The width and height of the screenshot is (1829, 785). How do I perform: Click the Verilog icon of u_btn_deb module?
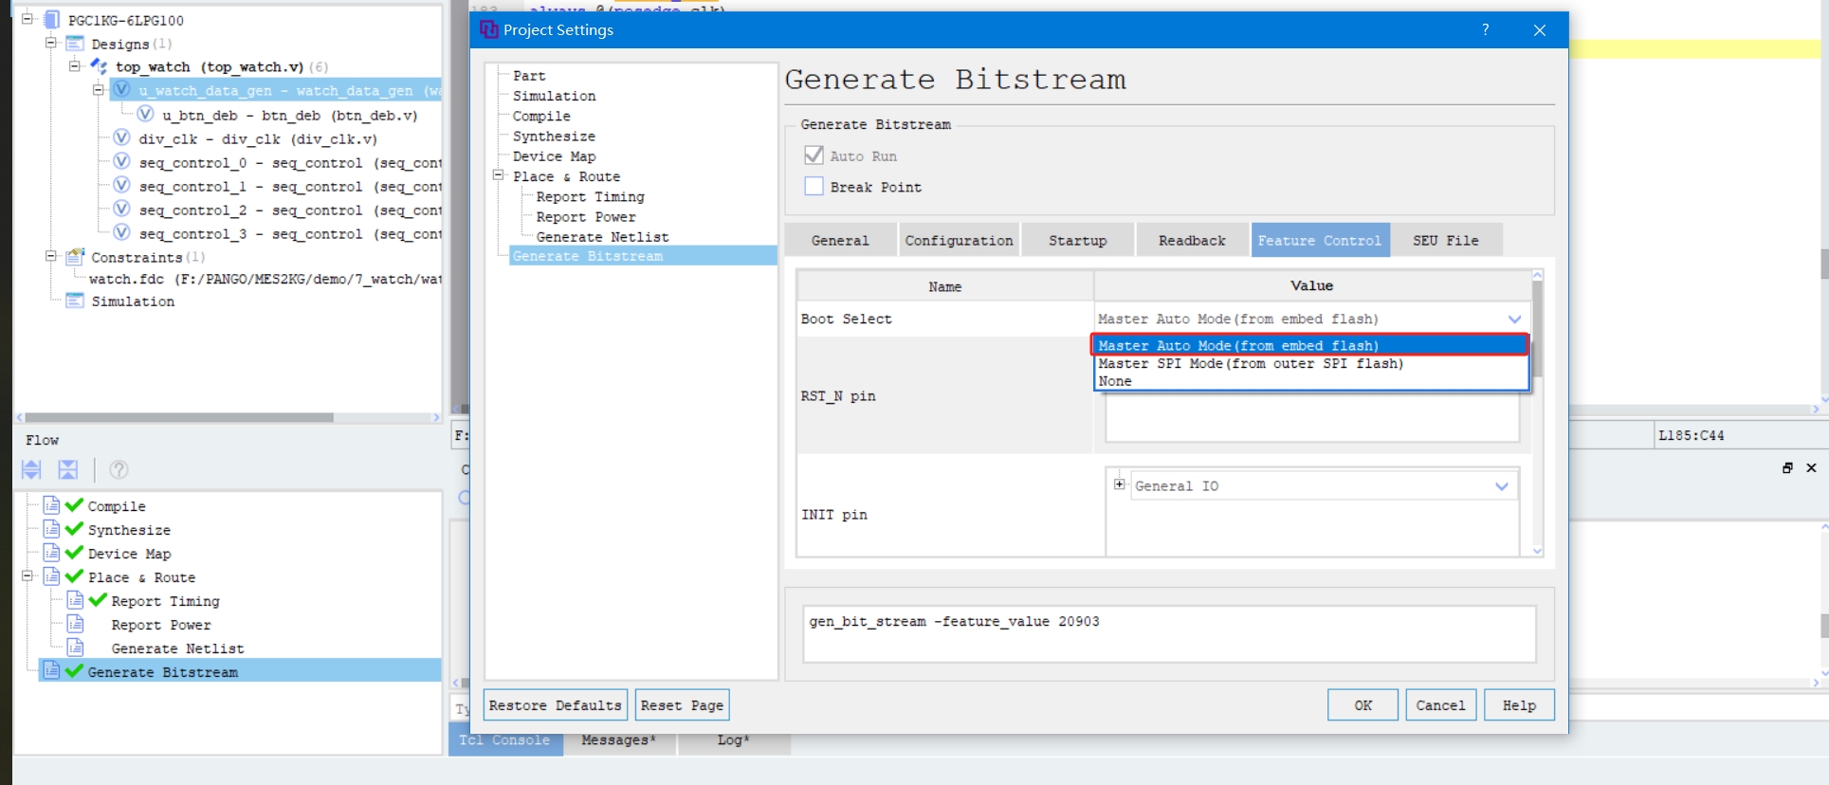click(x=145, y=114)
